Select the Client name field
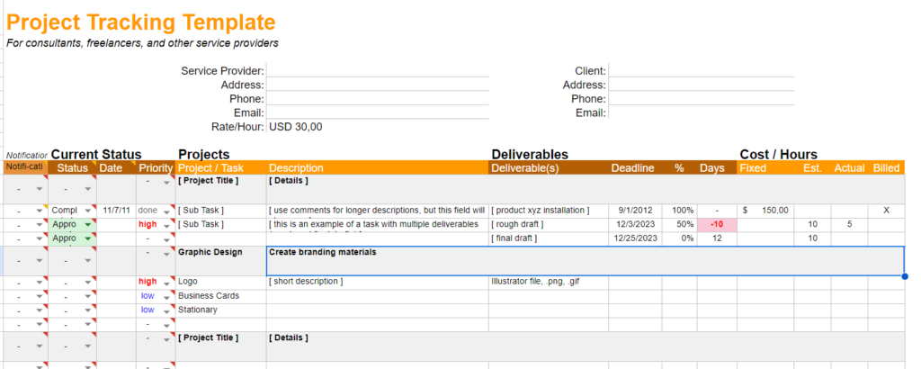Image resolution: width=921 pixels, height=369 pixels. click(701, 70)
